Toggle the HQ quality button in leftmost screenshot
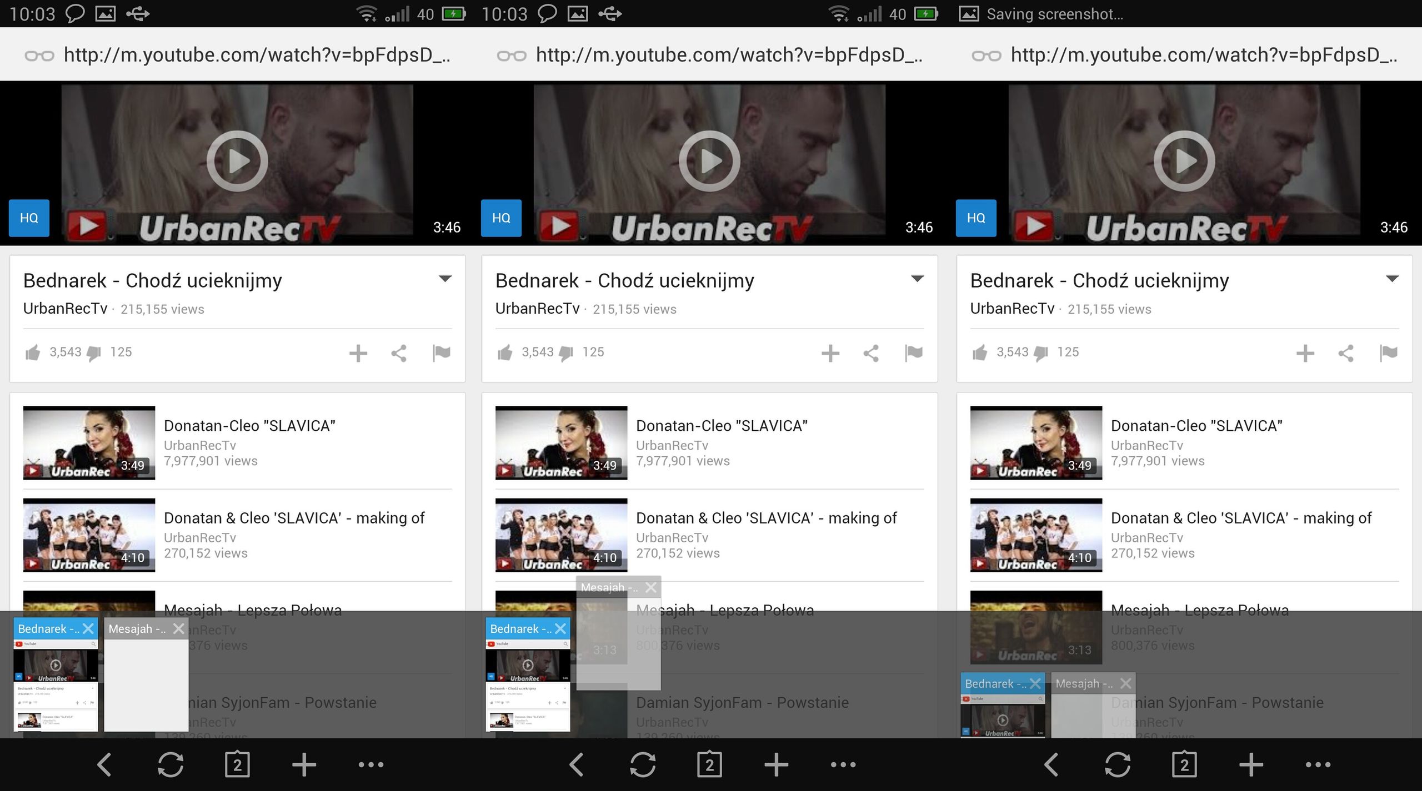Image resolution: width=1422 pixels, height=791 pixels. [29, 218]
